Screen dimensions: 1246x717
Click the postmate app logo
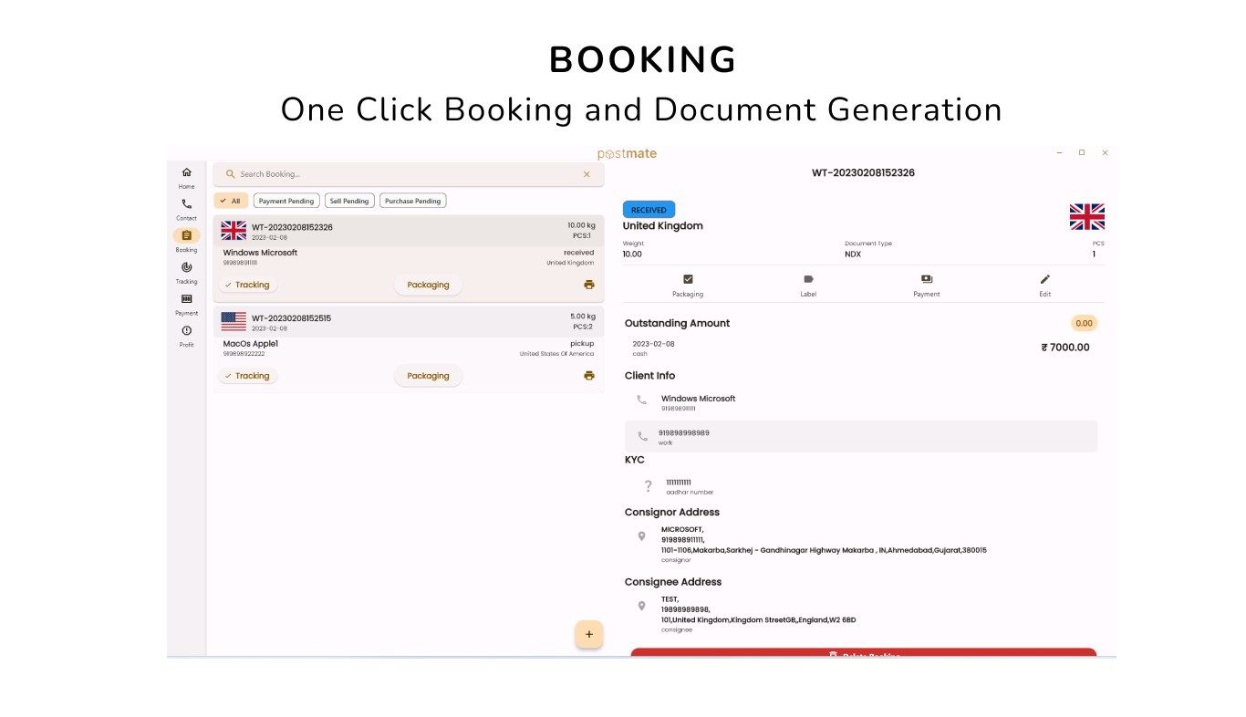[x=627, y=154]
